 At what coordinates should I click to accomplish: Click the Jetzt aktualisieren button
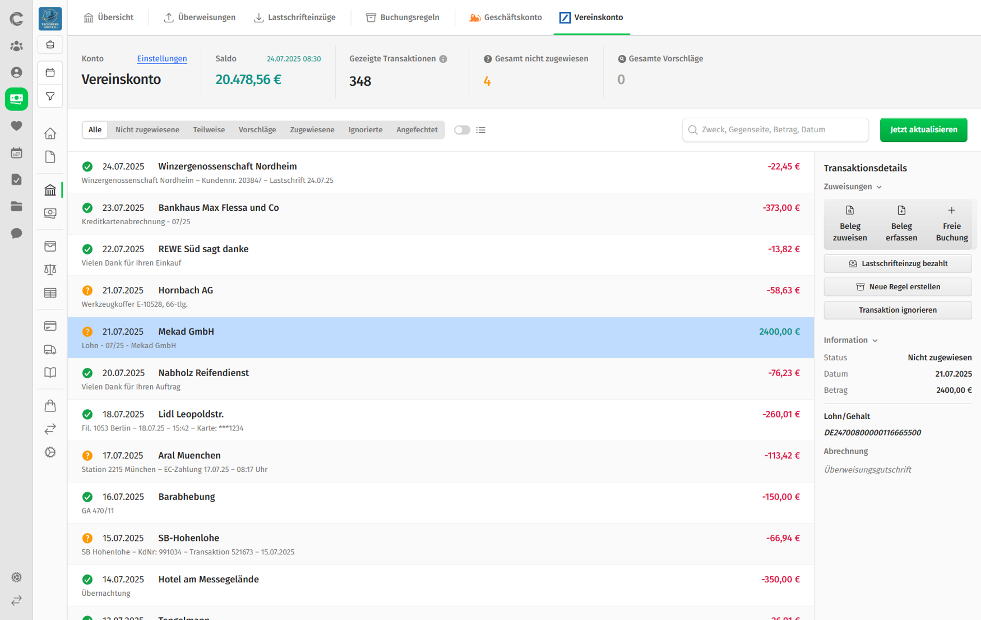(x=923, y=130)
